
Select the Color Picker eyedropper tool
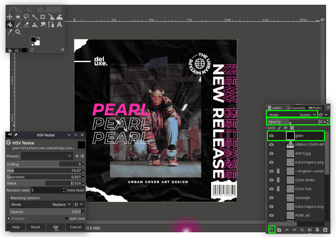9,32
